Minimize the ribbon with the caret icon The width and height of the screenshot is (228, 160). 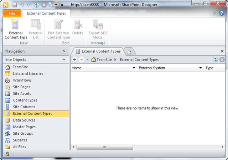(214, 13)
